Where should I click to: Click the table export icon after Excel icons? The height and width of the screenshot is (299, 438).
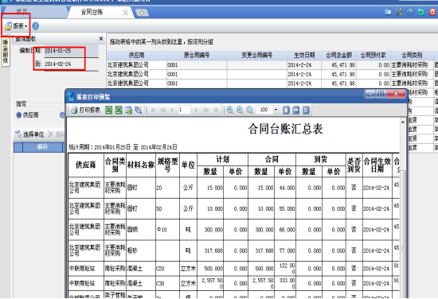[128, 111]
